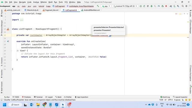The width and height of the screenshot is (192, 108).
Task: Click the Sync Project with Gradle icon
Action: [171, 6]
